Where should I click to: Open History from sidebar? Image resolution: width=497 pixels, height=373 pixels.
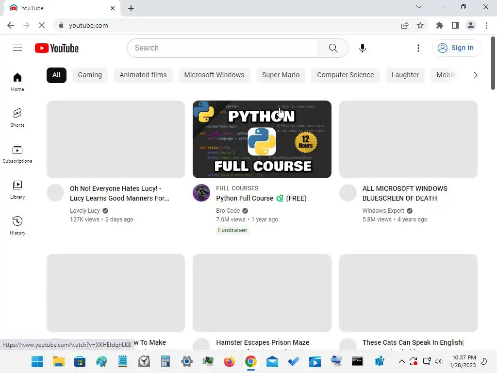[x=17, y=225]
